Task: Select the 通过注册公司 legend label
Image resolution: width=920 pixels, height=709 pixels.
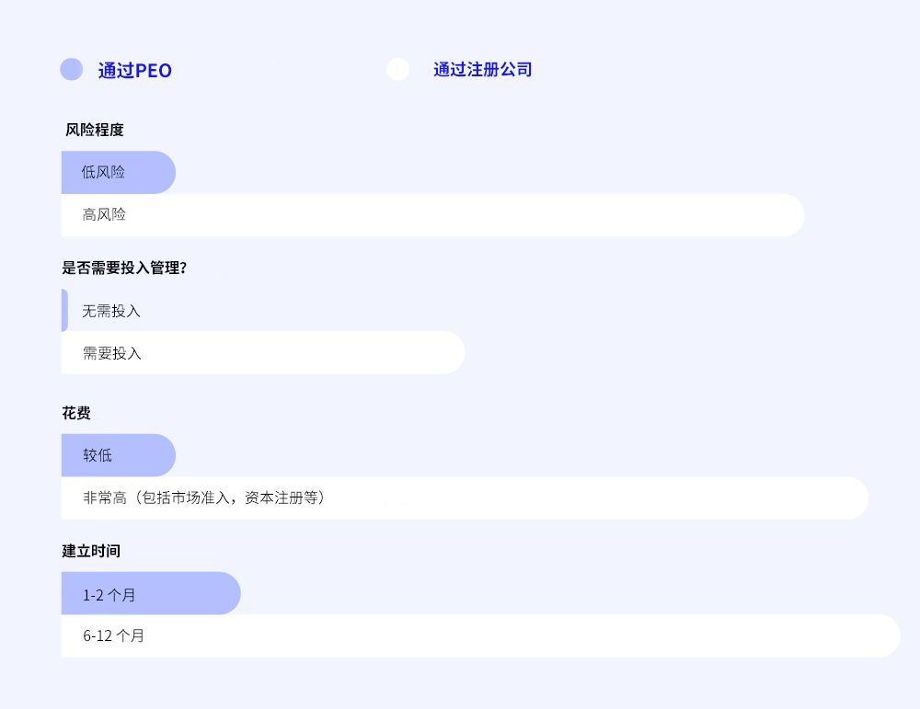Action: (x=483, y=70)
